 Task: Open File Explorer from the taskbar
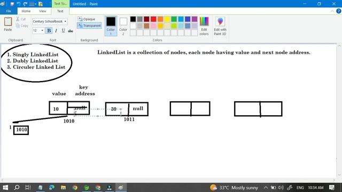click(63, 187)
